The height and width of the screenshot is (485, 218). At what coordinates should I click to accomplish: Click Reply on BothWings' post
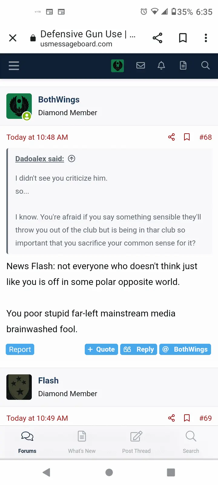(x=139, y=349)
